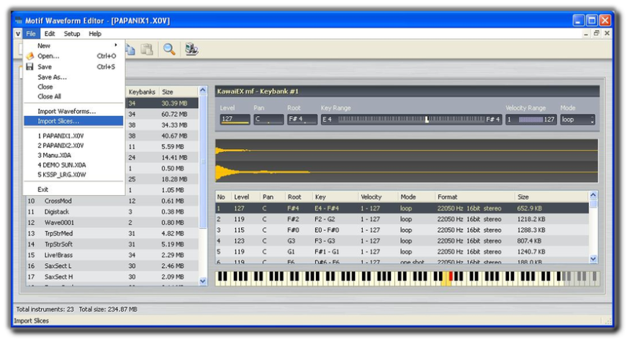Choose Open... from the File menu
632x345 pixels.
point(73,56)
